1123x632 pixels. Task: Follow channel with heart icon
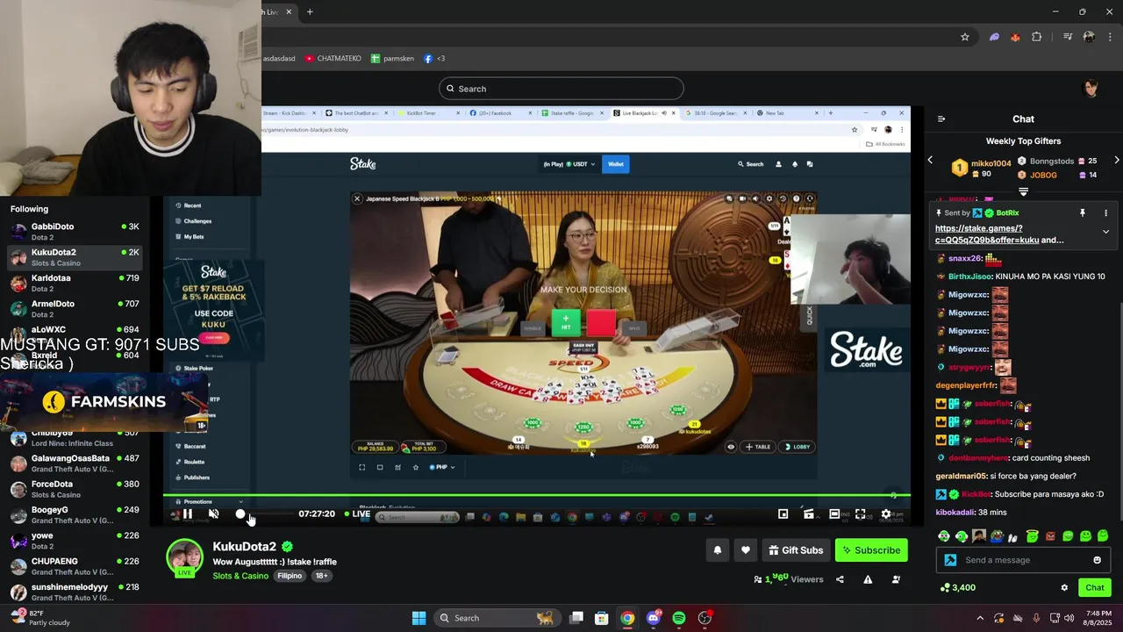tap(746, 550)
